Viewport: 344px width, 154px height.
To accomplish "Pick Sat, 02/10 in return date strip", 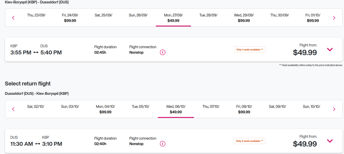I will [x=36, y=107].
